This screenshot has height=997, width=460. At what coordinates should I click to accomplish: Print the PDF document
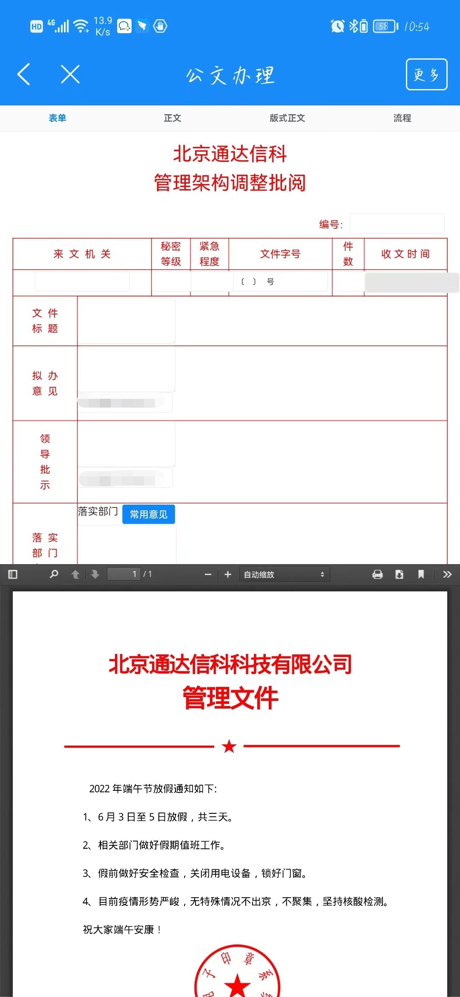[x=377, y=574]
